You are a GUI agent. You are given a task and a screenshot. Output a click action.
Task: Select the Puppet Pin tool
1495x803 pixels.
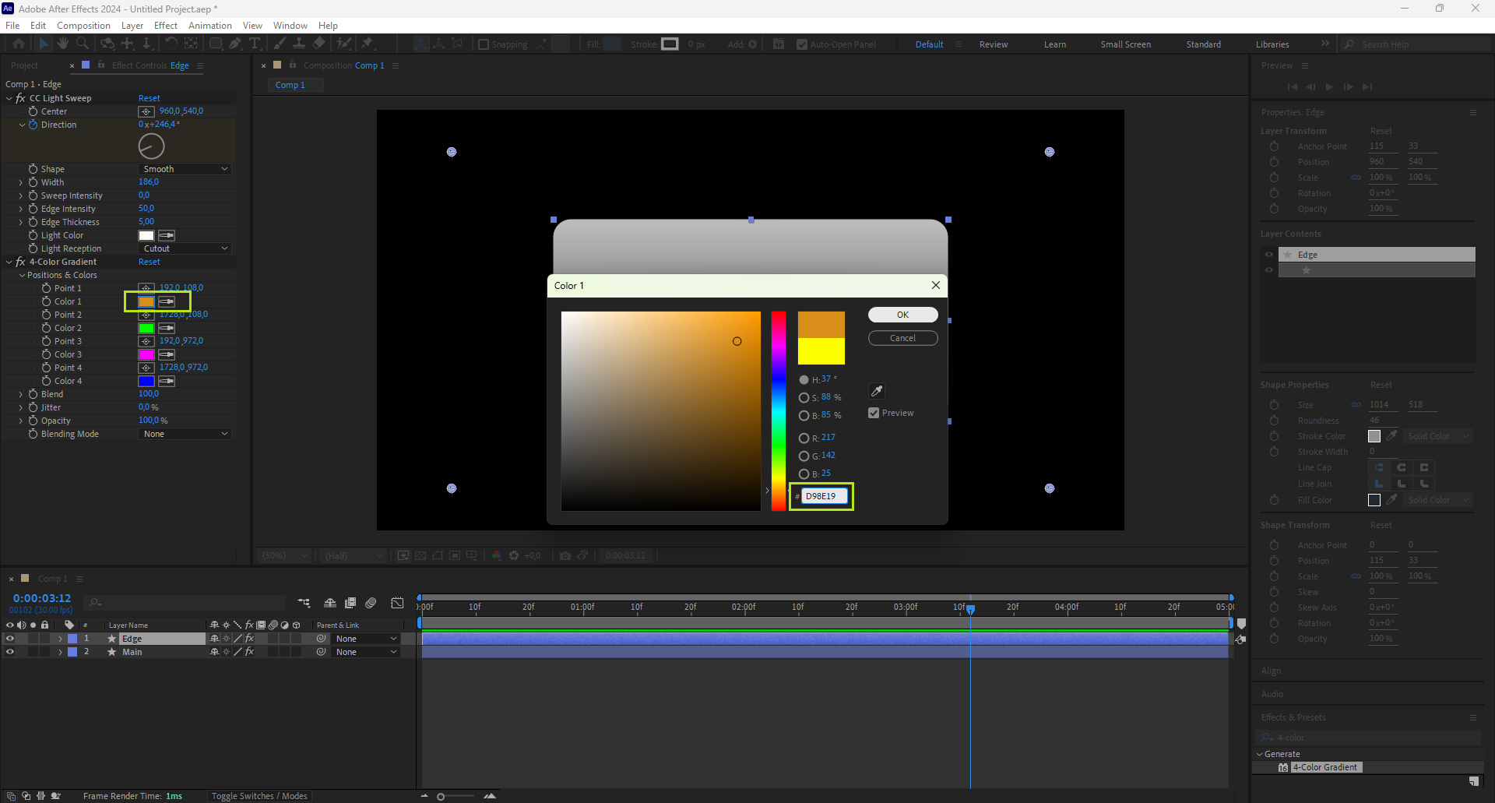[x=368, y=44]
